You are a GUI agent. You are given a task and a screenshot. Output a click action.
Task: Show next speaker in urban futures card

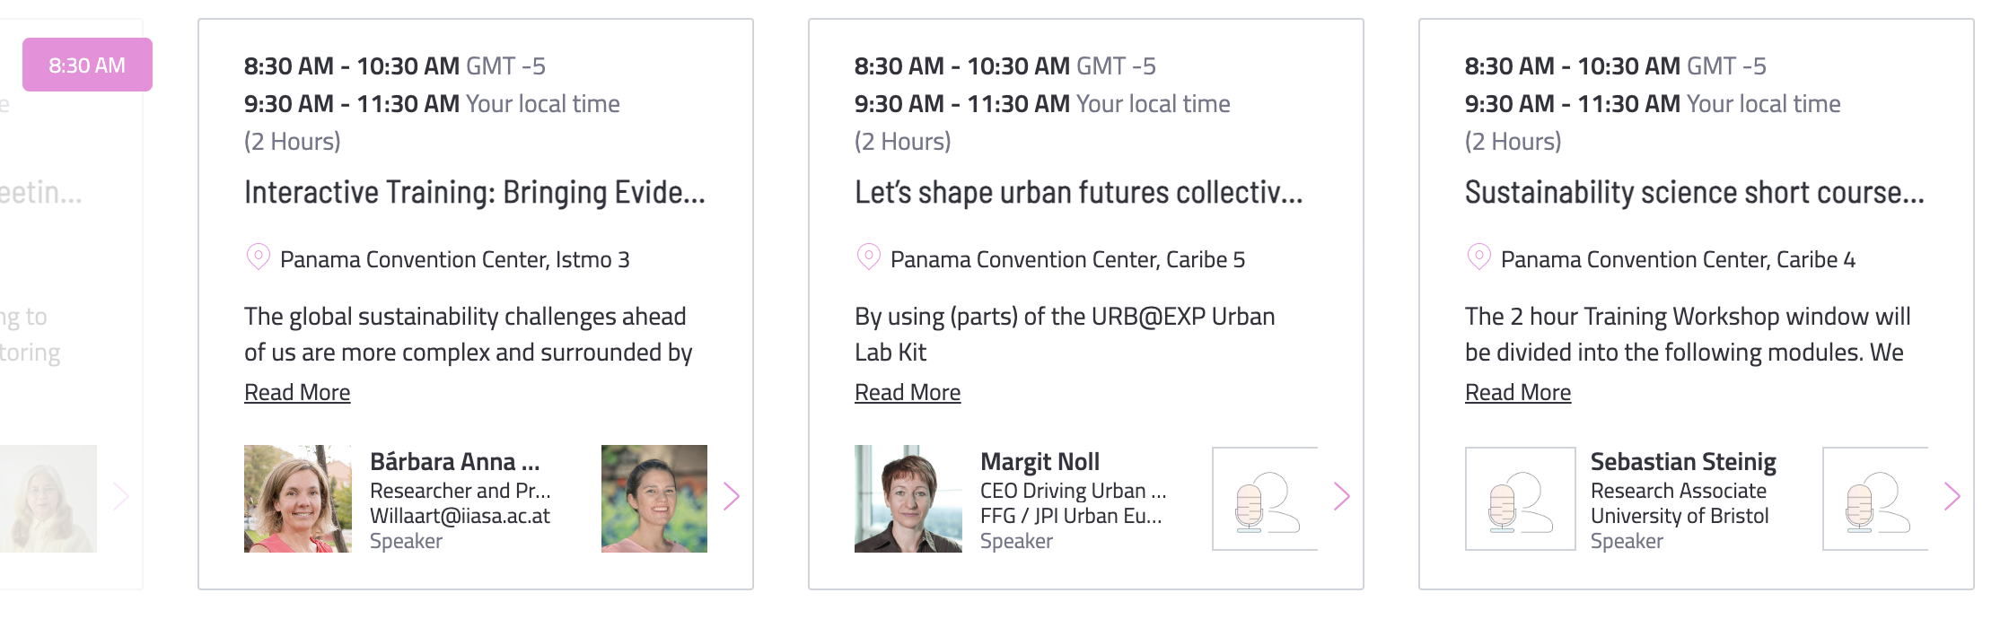point(1342,496)
